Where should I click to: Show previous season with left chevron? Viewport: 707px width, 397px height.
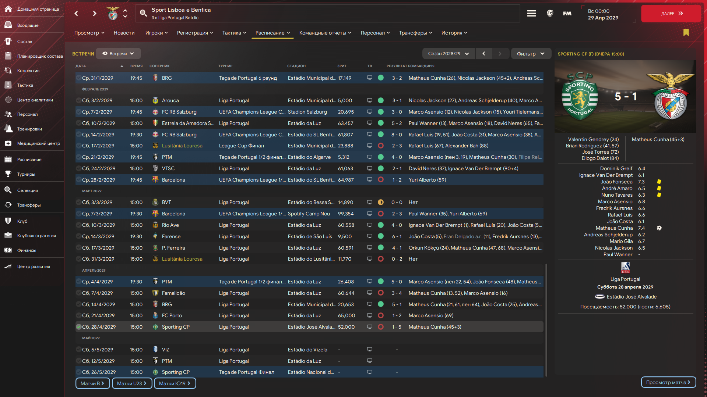click(x=484, y=54)
